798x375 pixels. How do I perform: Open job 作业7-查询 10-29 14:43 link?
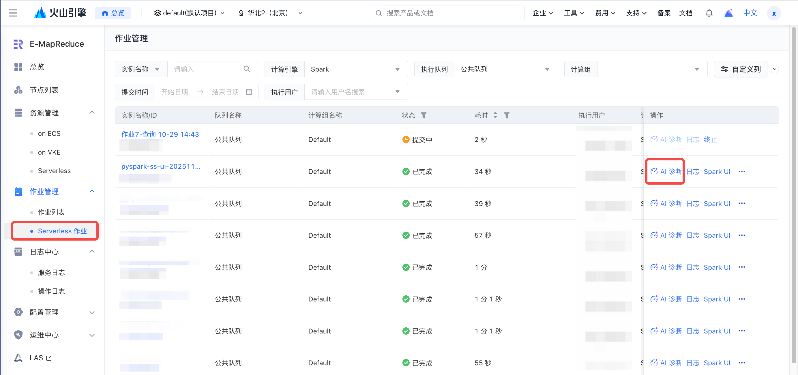pyautogui.click(x=160, y=134)
